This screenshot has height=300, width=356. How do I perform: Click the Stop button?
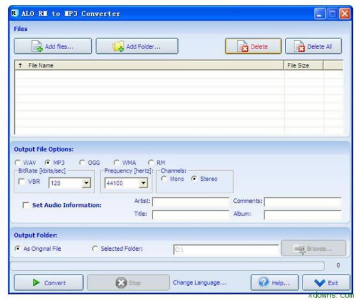tap(128, 283)
